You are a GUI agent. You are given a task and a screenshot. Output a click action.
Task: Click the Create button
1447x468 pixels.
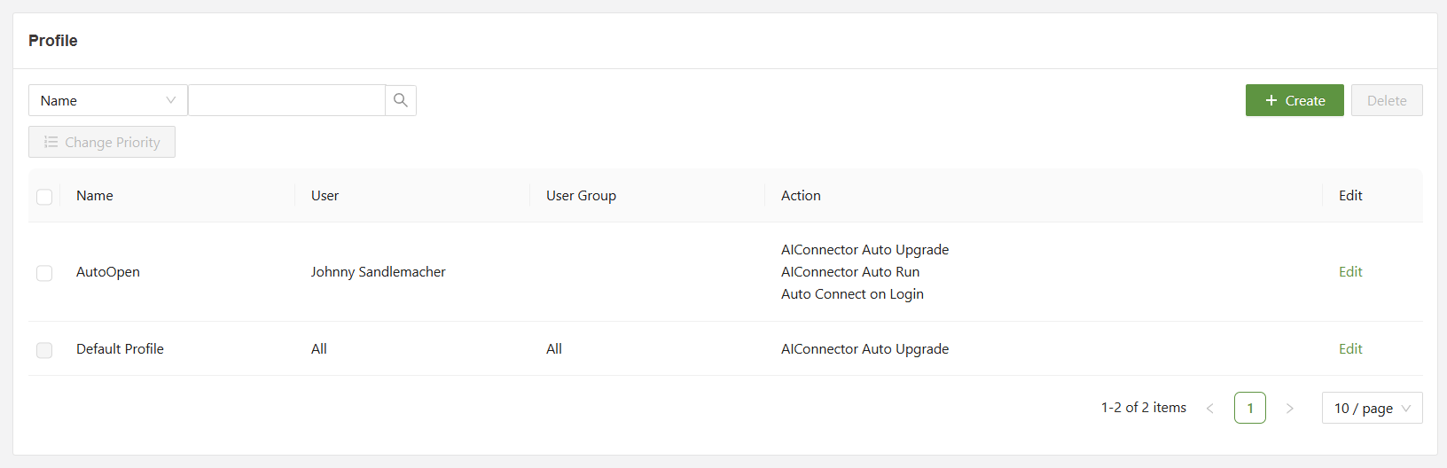coord(1294,100)
